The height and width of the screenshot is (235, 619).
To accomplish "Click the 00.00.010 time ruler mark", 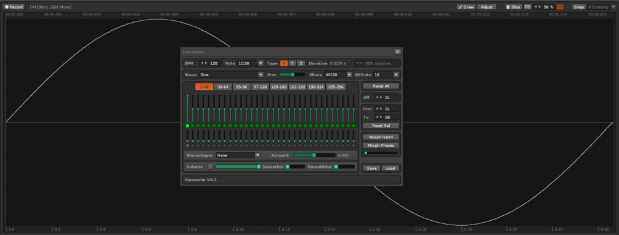I will (x=403, y=14).
